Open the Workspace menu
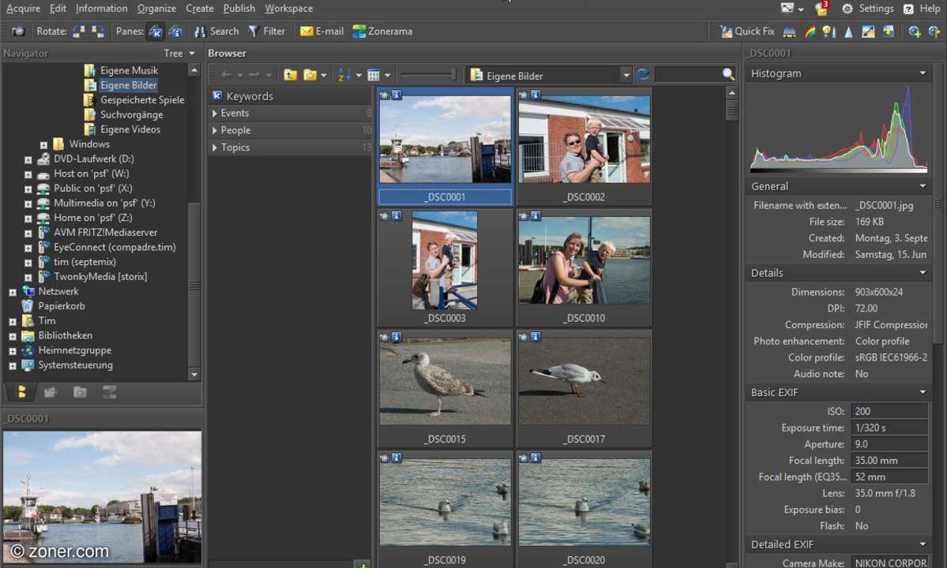This screenshot has width=947, height=568. pos(289,9)
